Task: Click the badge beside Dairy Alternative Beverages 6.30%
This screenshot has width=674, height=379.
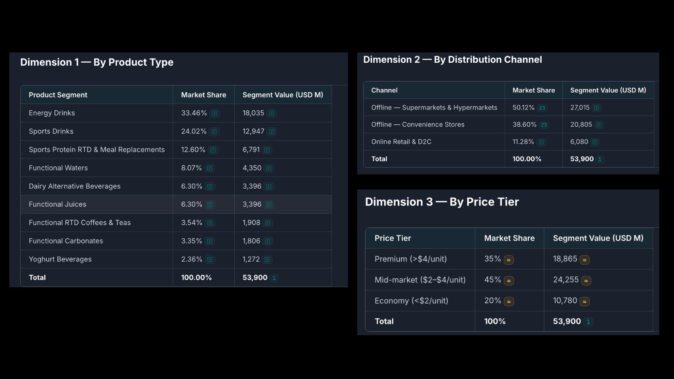Action: 210,187
